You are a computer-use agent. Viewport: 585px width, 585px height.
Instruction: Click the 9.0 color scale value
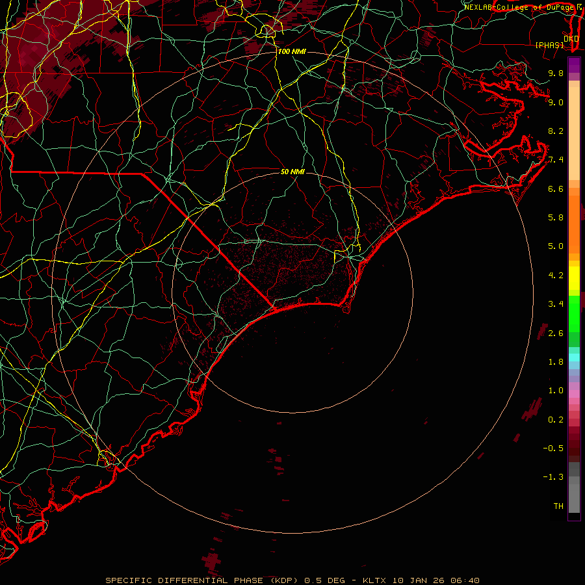click(x=556, y=102)
